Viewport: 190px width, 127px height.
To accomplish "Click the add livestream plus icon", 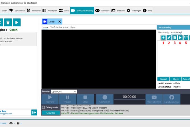I will (163, 38).
